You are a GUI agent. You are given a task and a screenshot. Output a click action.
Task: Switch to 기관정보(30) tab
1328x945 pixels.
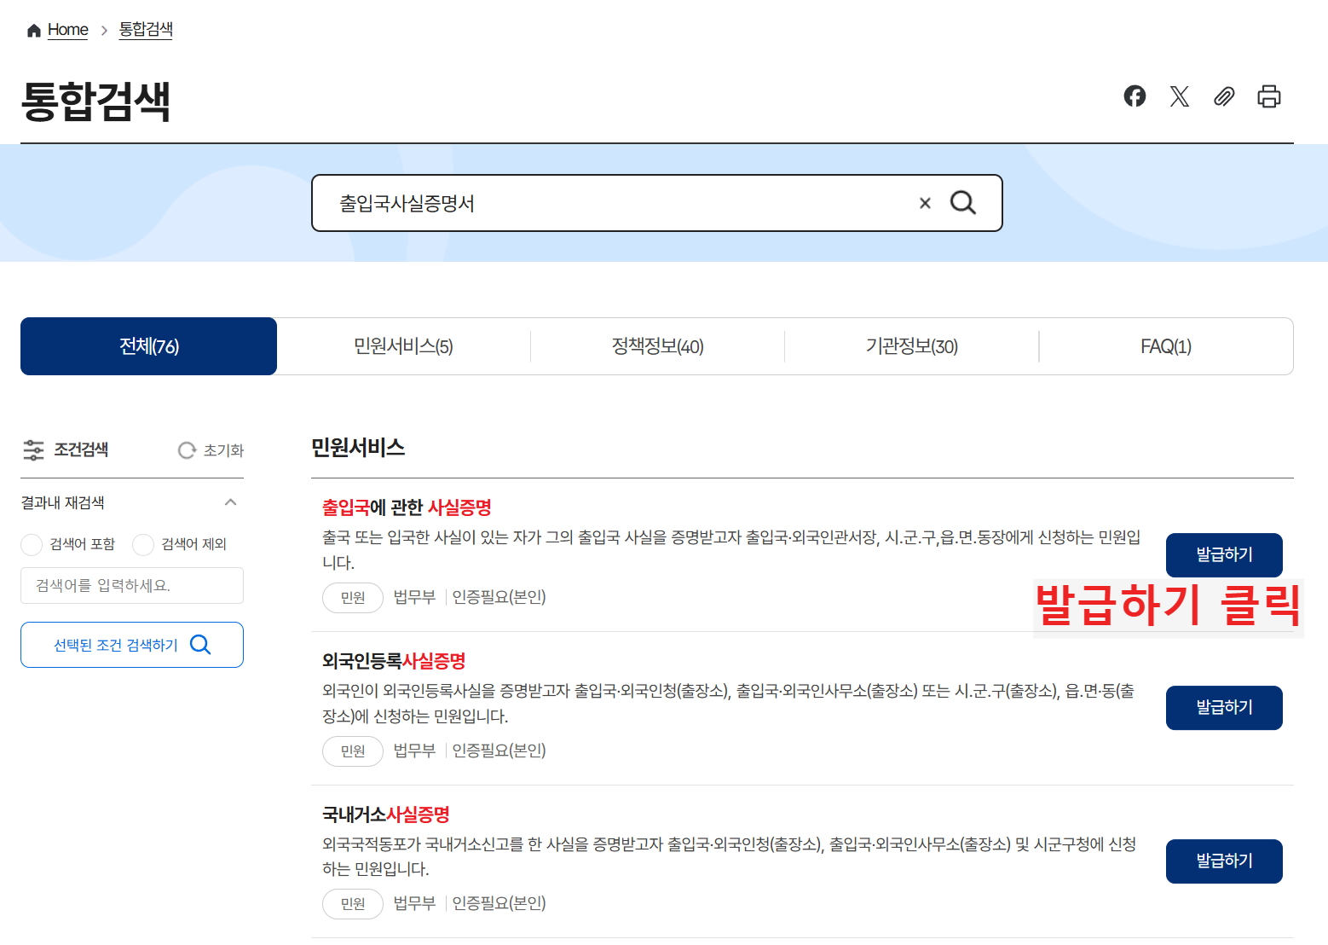click(912, 346)
